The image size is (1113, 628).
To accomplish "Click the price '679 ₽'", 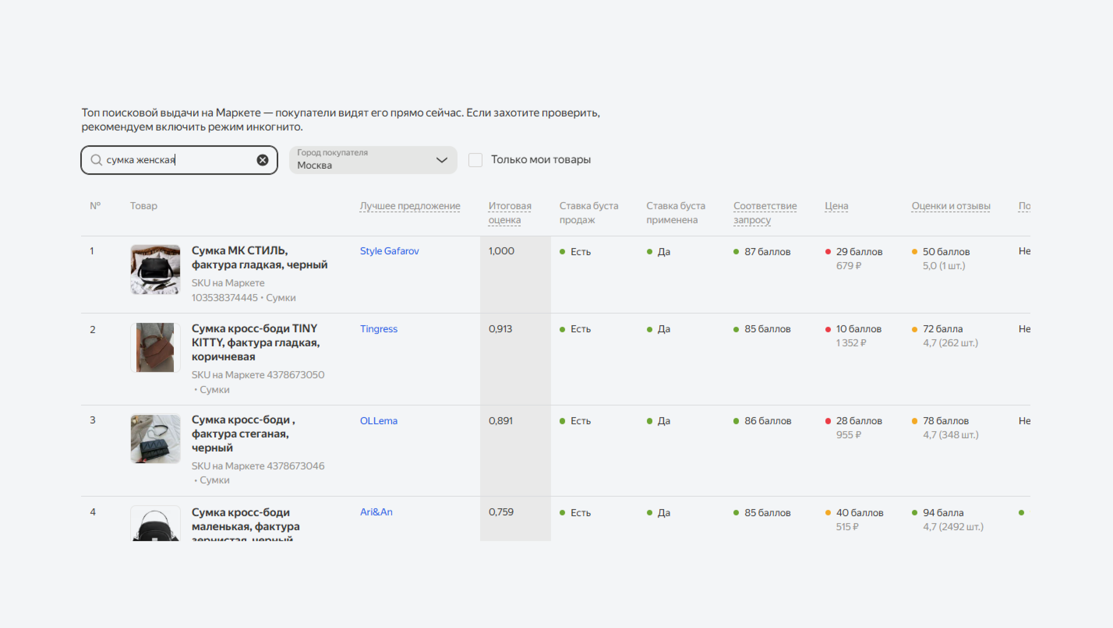I will [848, 266].
